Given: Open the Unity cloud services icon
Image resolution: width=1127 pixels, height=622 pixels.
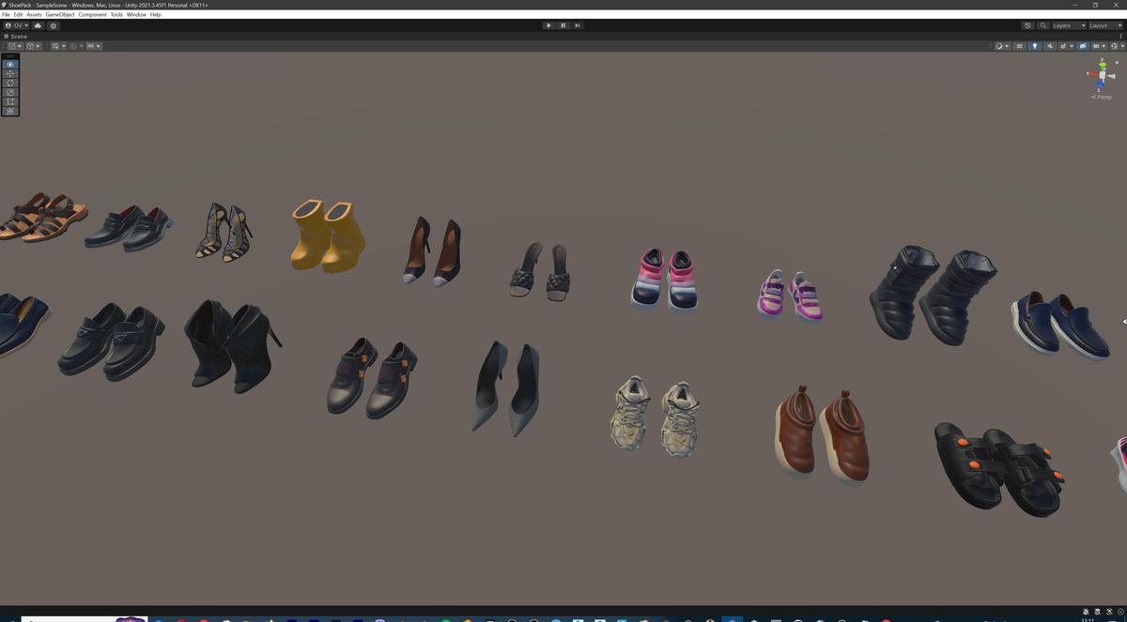Looking at the screenshot, I should click(x=38, y=25).
